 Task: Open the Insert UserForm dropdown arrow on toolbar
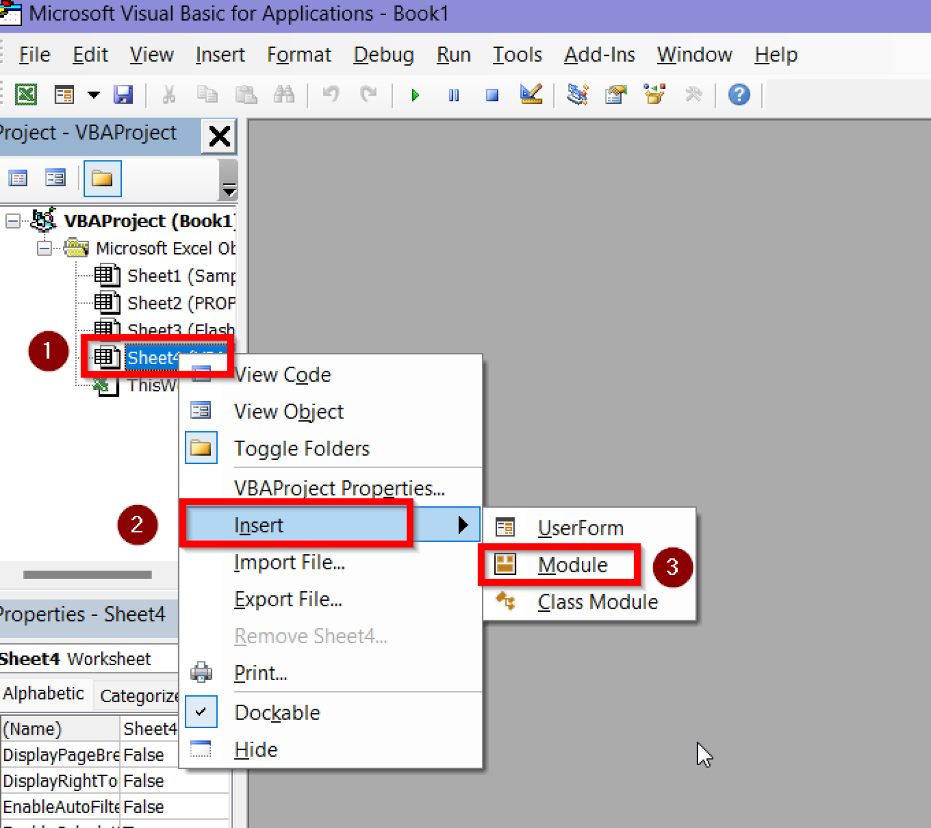(93, 94)
